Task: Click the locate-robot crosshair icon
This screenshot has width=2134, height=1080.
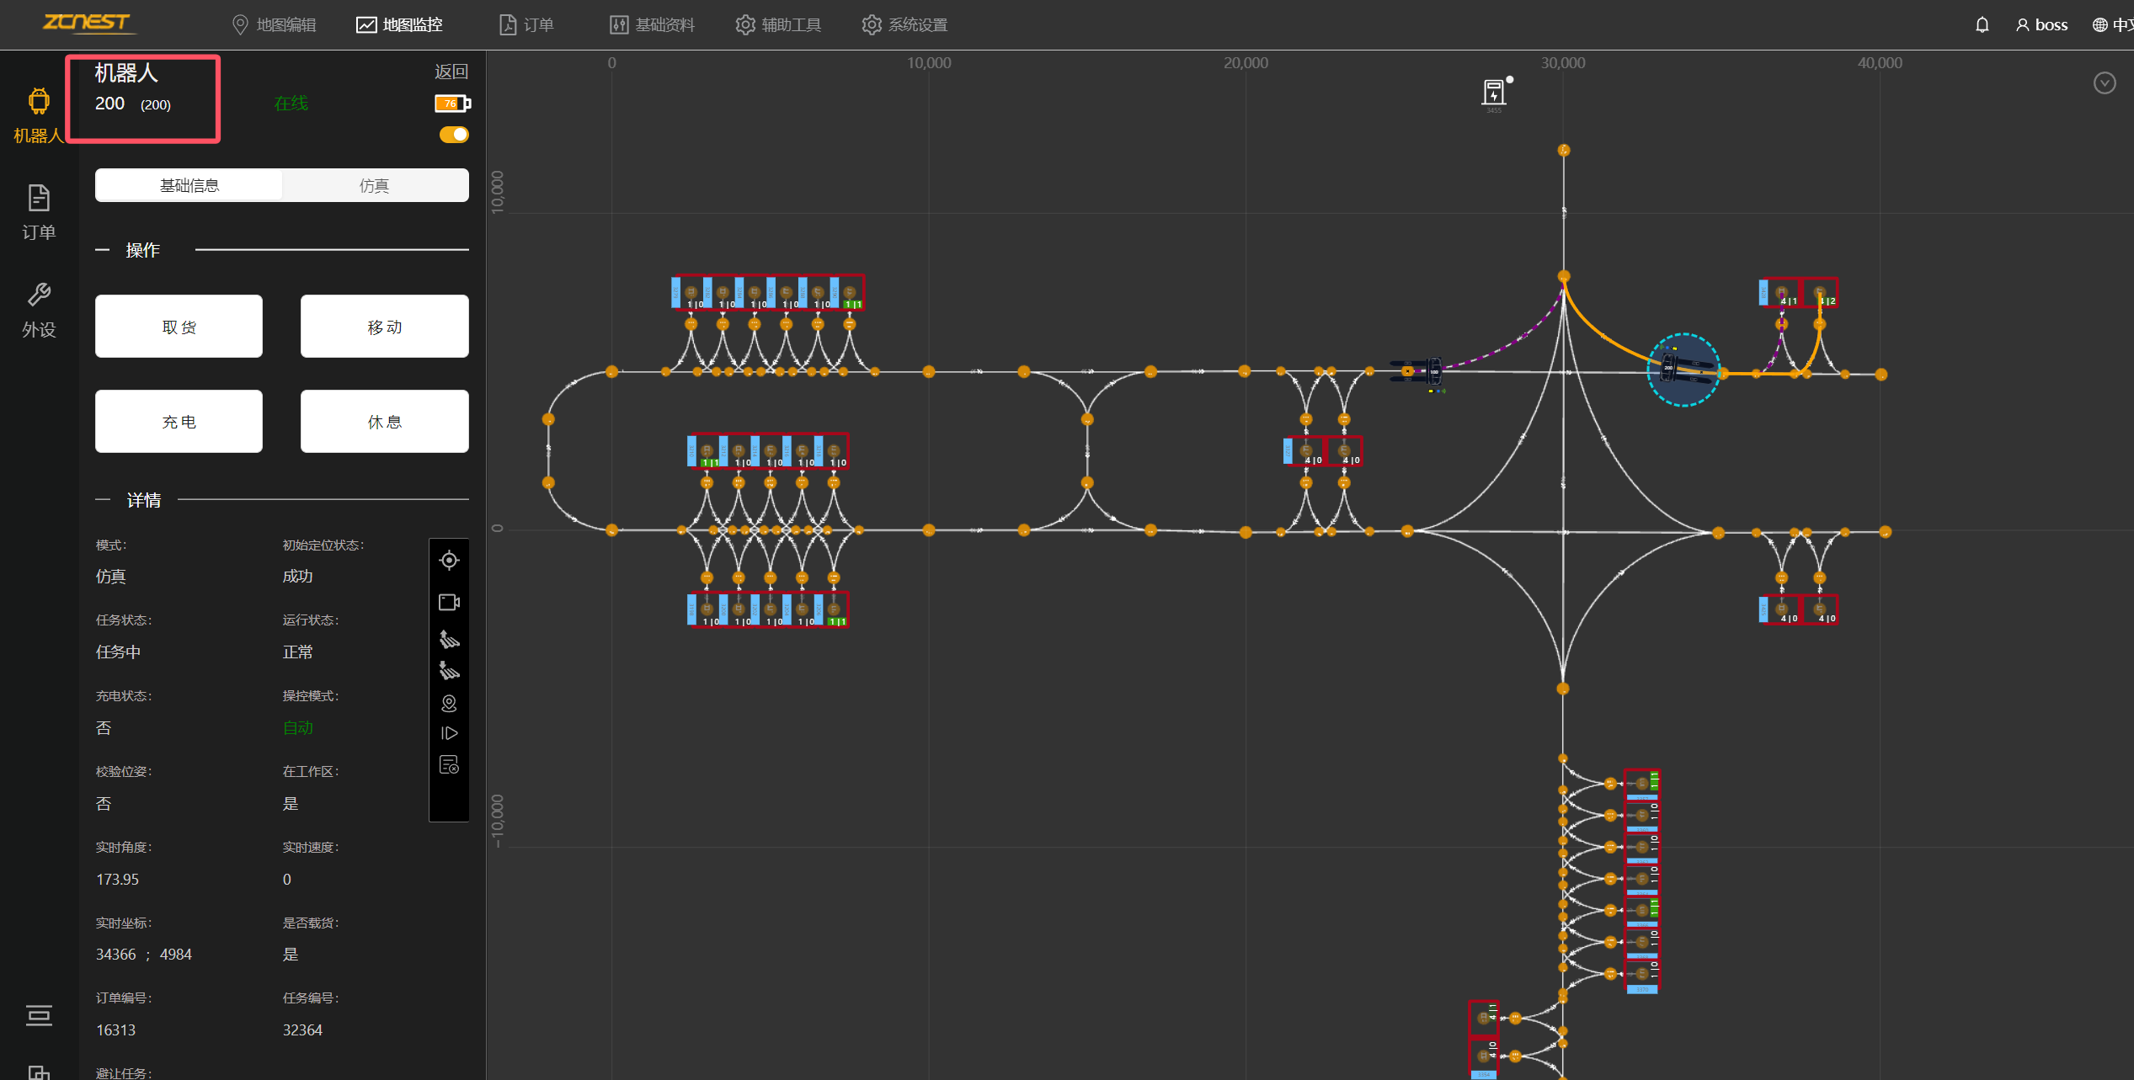Action: (x=449, y=561)
